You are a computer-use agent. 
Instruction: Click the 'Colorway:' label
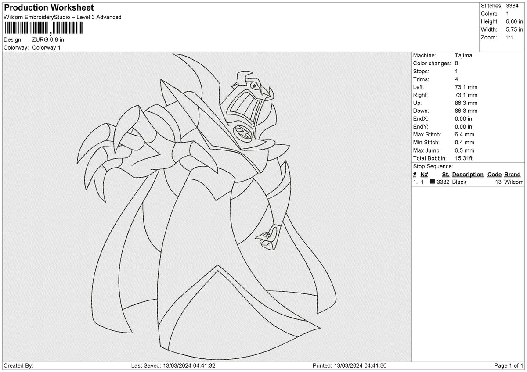click(x=16, y=47)
